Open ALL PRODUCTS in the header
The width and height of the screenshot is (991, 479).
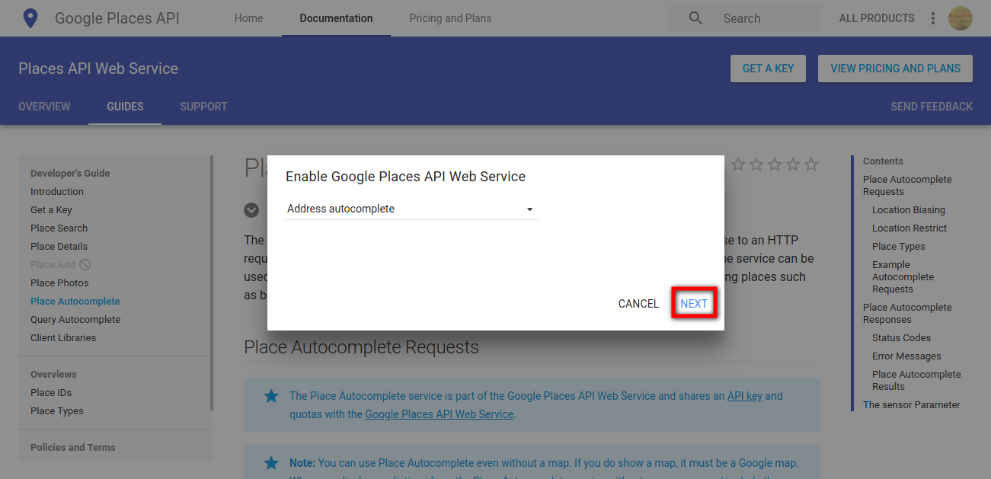[877, 18]
